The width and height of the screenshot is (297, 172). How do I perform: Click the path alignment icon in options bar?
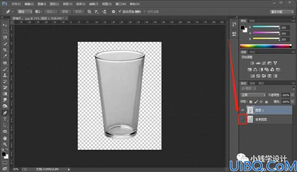(96, 12)
